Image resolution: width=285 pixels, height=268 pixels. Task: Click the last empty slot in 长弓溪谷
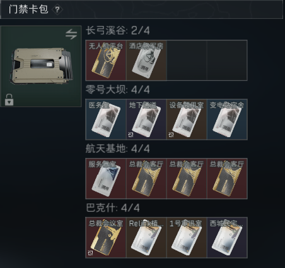click(x=227, y=60)
